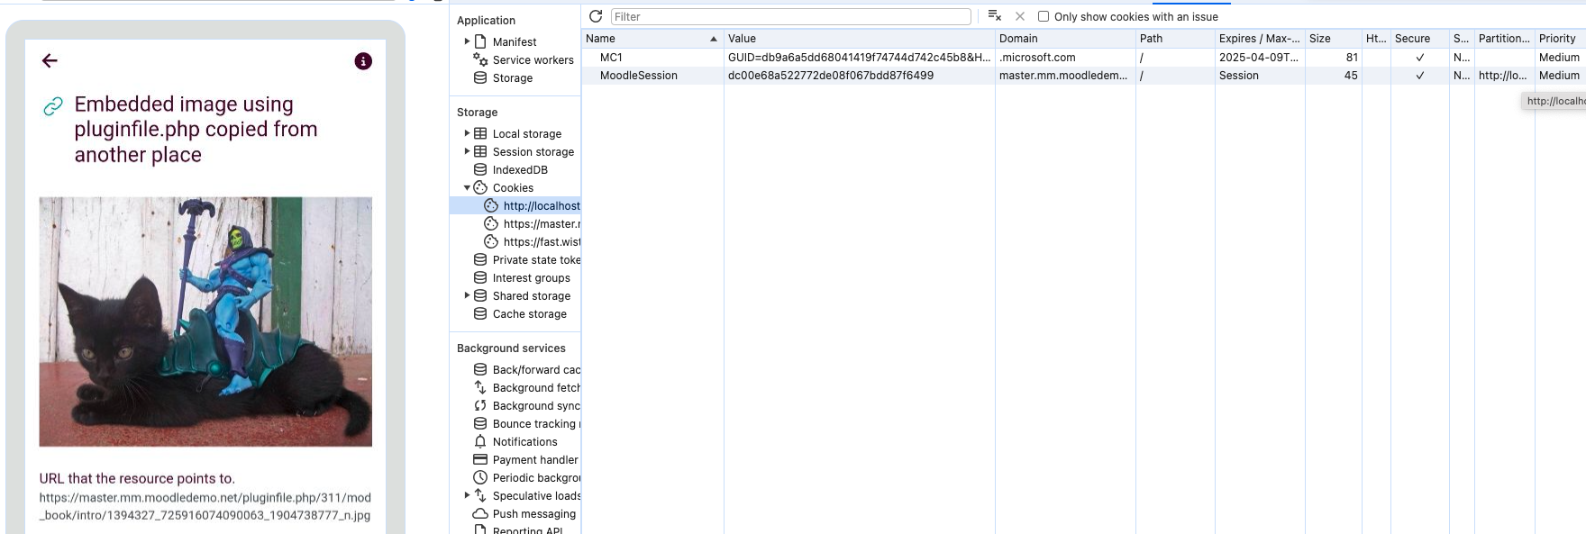
Task: Sort by Size column header
Action: (1334, 39)
